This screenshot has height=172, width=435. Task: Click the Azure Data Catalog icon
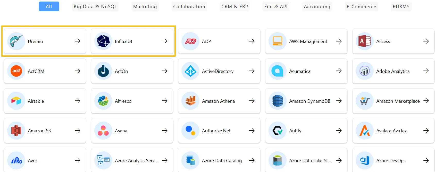click(190, 161)
